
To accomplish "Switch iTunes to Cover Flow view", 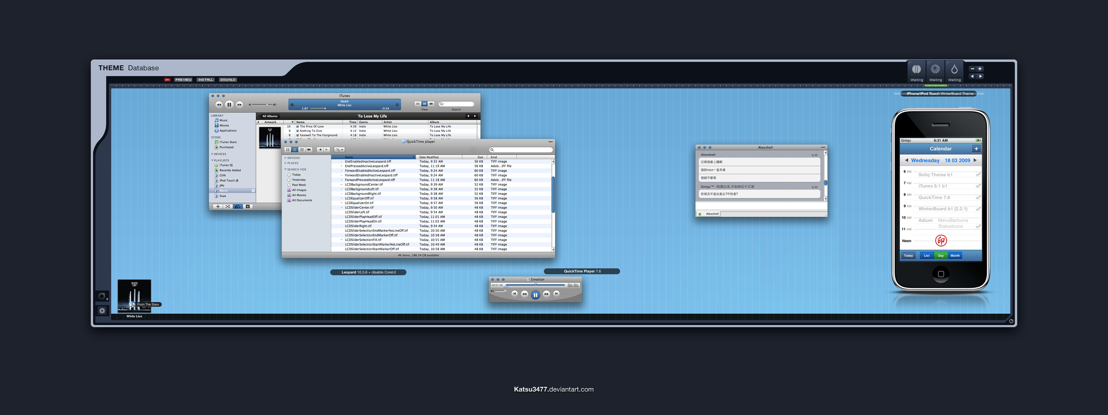I will pos(431,104).
